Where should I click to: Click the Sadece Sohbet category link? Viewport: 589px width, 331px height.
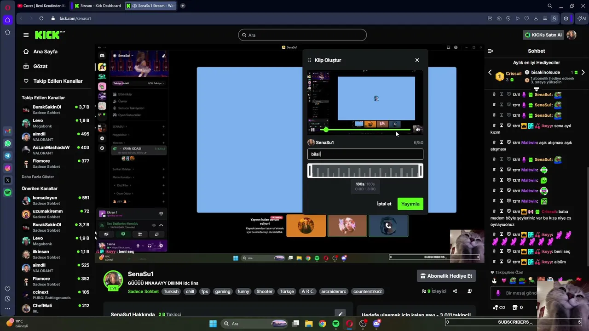tap(143, 291)
